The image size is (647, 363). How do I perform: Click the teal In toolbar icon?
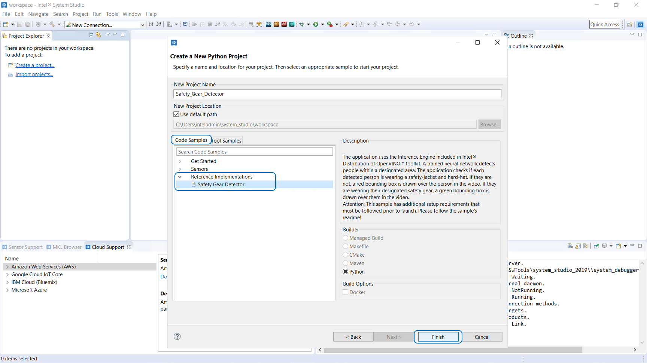[292, 24]
